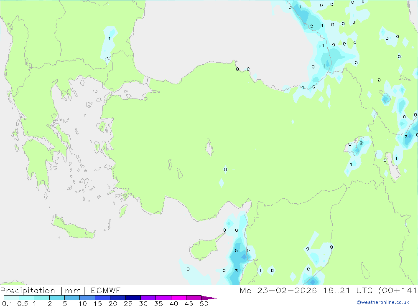Click the 35–40 mm purple legend swatch
This screenshot has width=418, height=306.
[x=163, y=298]
